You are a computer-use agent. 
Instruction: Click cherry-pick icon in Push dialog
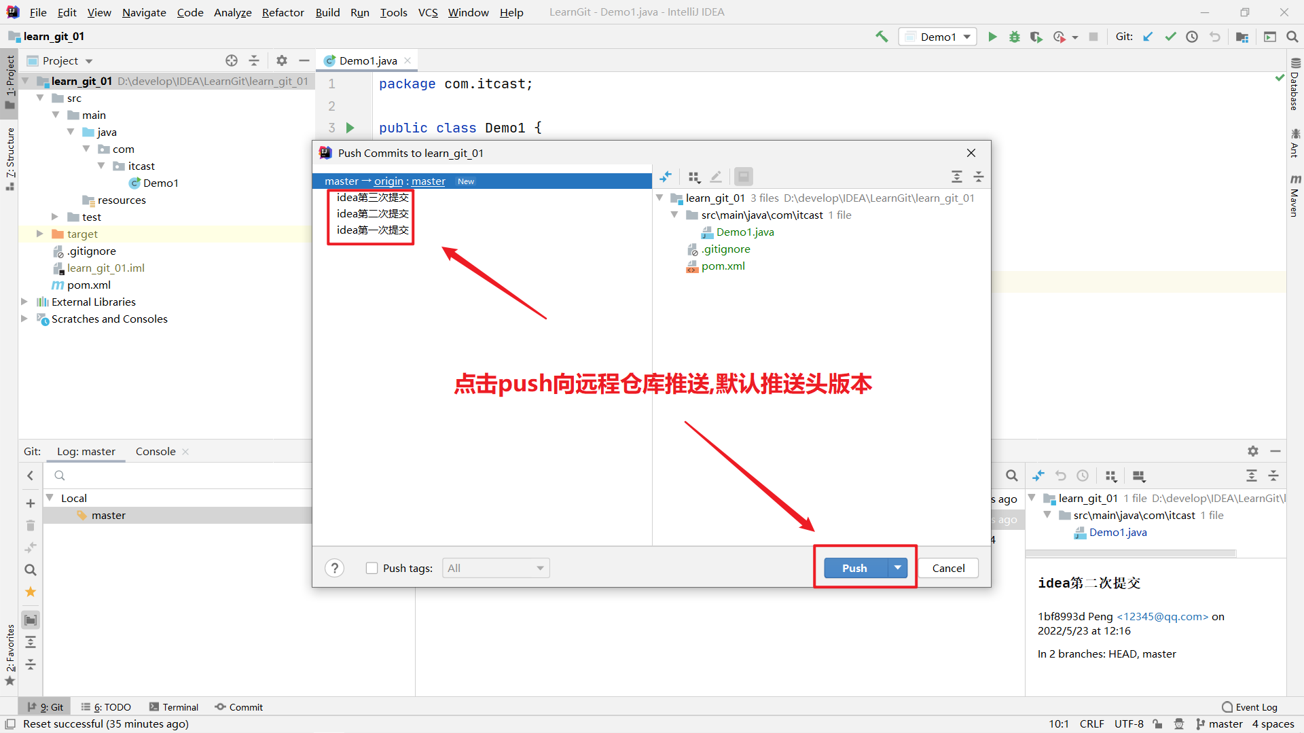666,177
